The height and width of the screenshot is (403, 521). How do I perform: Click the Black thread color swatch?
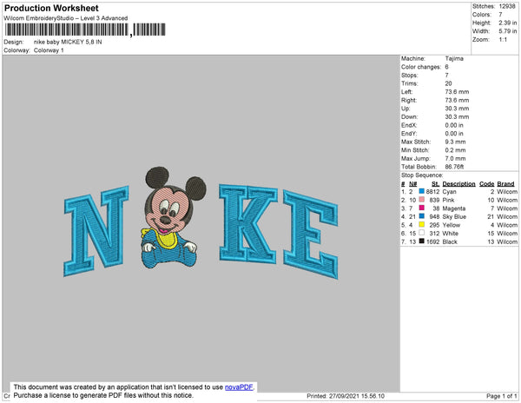422,241
